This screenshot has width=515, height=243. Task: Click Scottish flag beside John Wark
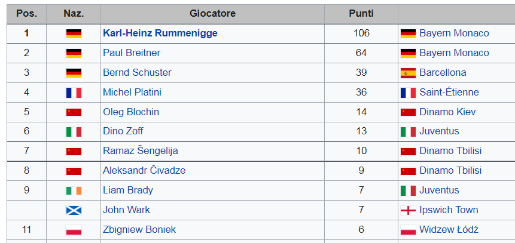[74, 210]
